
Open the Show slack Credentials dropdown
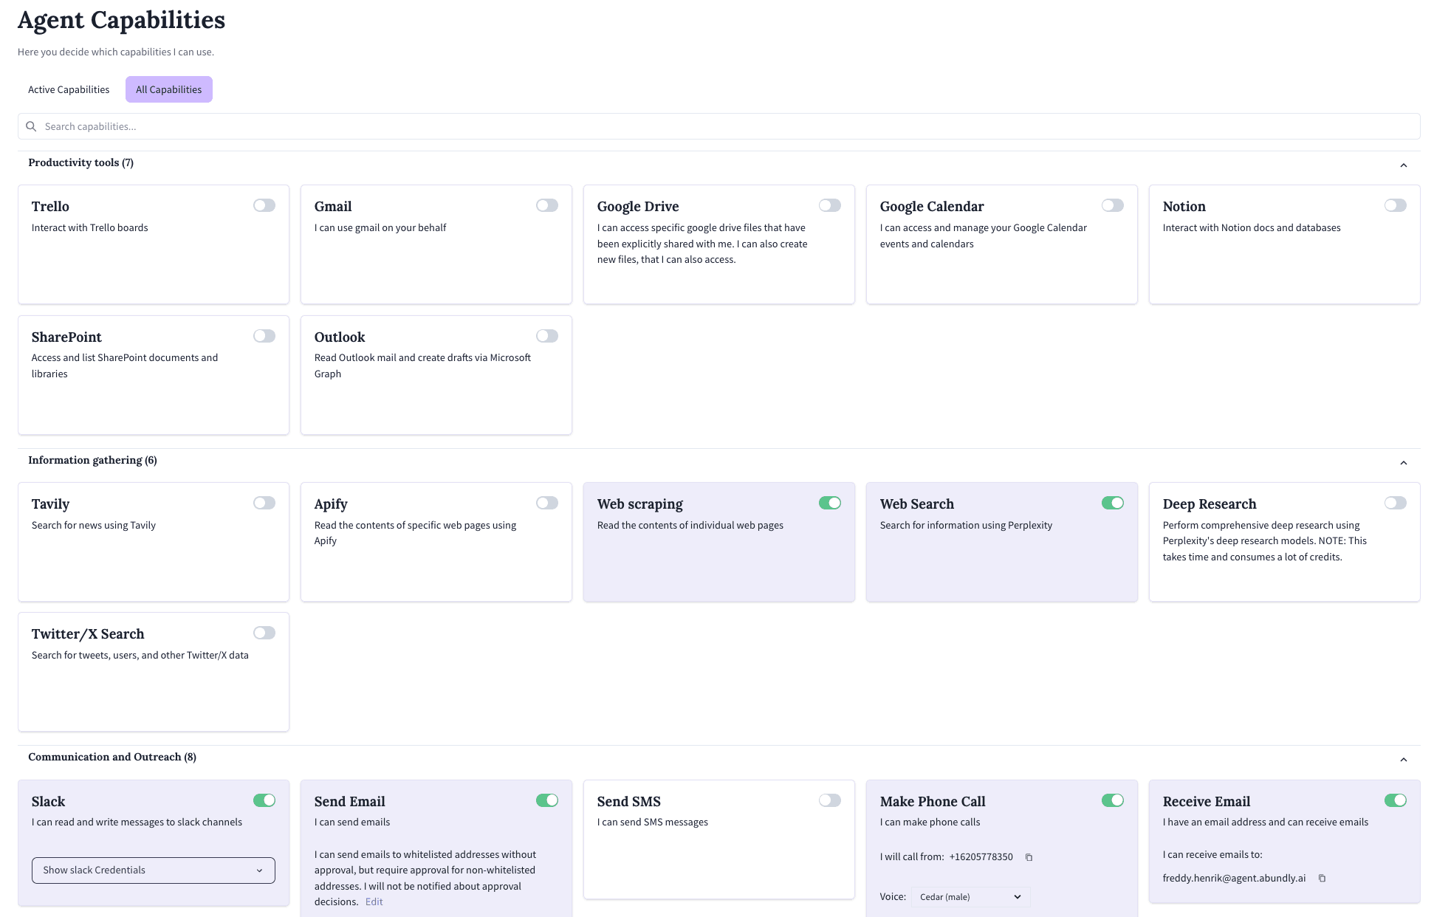(x=154, y=870)
